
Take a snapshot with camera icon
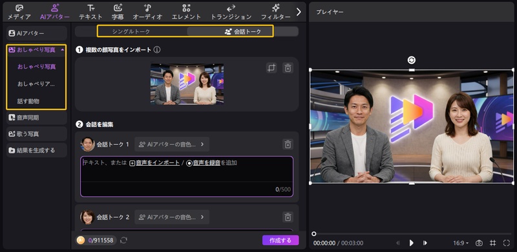[479, 243]
